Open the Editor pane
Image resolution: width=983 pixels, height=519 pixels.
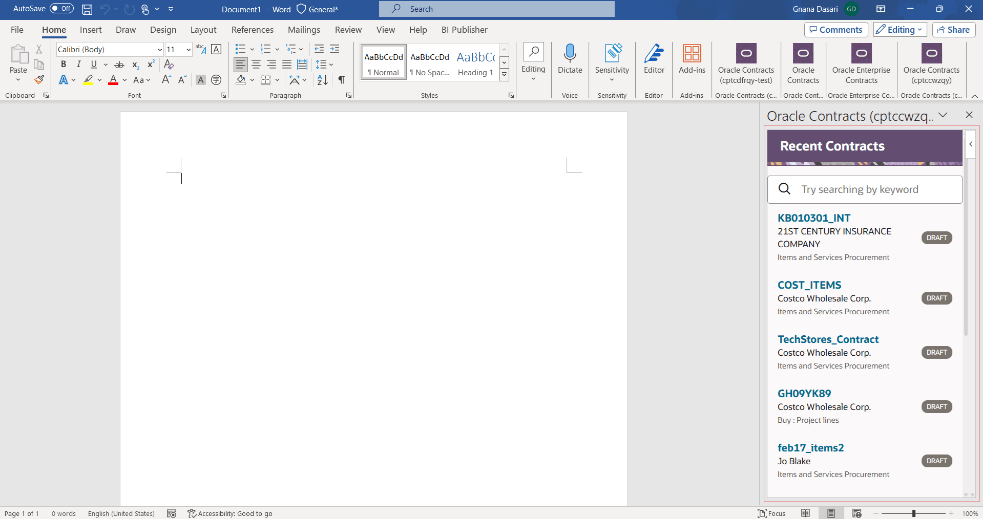pyautogui.click(x=653, y=60)
